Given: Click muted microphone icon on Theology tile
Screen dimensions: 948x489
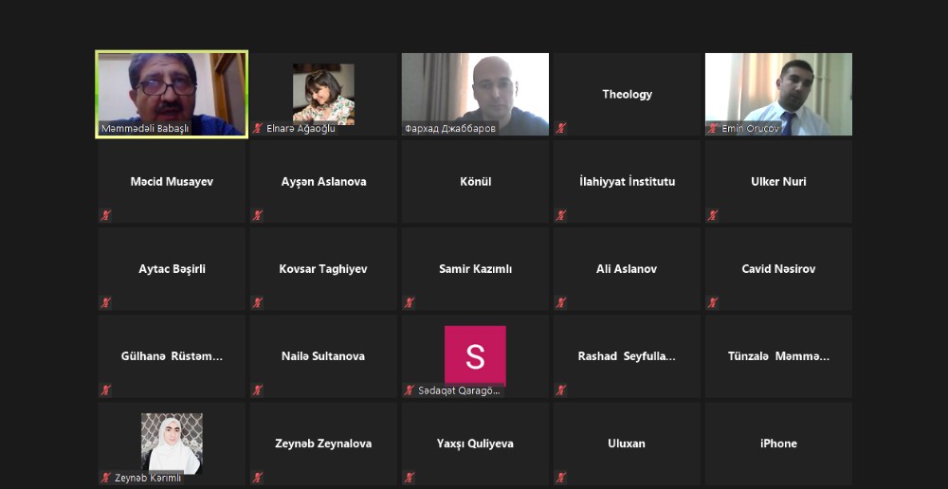Looking at the screenshot, I should point(561,128).
